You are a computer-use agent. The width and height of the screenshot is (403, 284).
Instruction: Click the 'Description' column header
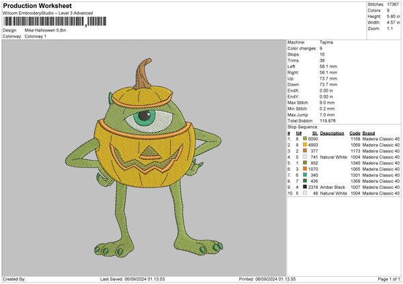[x=332, y=133]
